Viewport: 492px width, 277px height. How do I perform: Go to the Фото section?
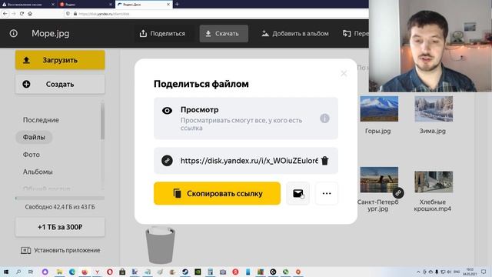point(32,155)
